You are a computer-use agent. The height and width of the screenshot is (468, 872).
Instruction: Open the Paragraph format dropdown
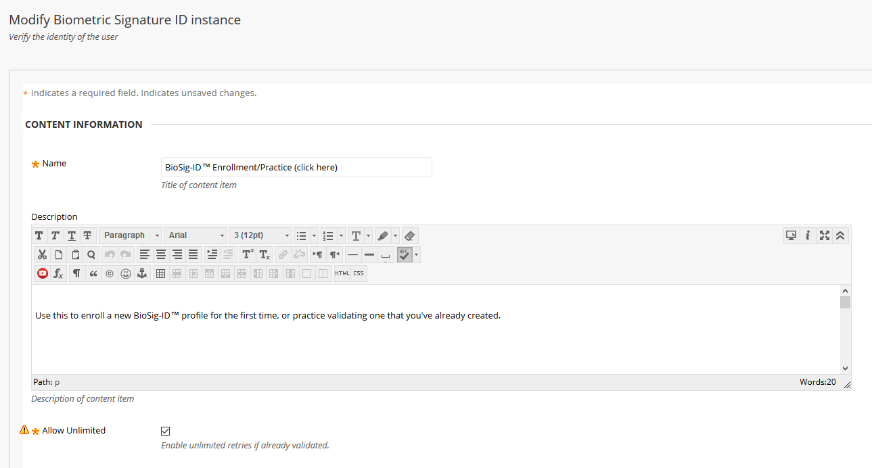[x=131, y=235]
